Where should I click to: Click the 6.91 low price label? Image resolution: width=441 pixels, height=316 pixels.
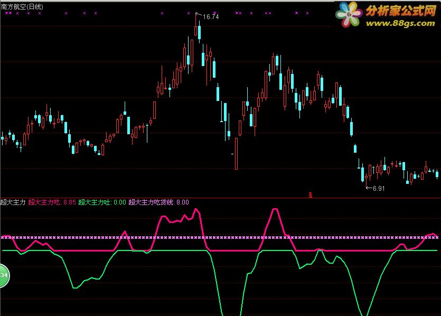(379, 189)
